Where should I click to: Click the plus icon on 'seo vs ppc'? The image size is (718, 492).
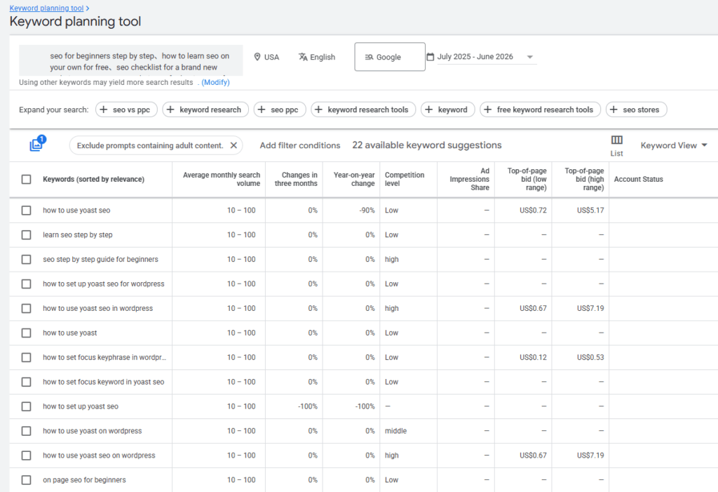[x=104, y=109]
